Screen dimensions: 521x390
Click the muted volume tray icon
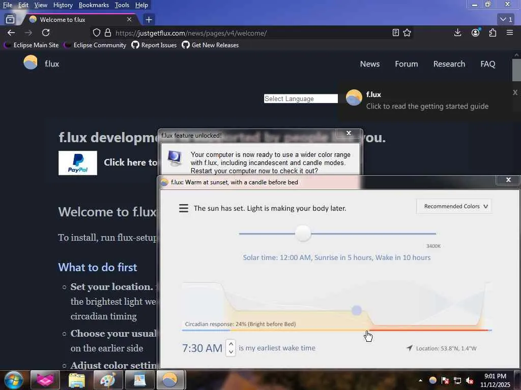(x=470, y=380)
